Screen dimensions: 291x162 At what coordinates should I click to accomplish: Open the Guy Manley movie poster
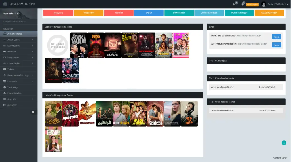[147, 45]
